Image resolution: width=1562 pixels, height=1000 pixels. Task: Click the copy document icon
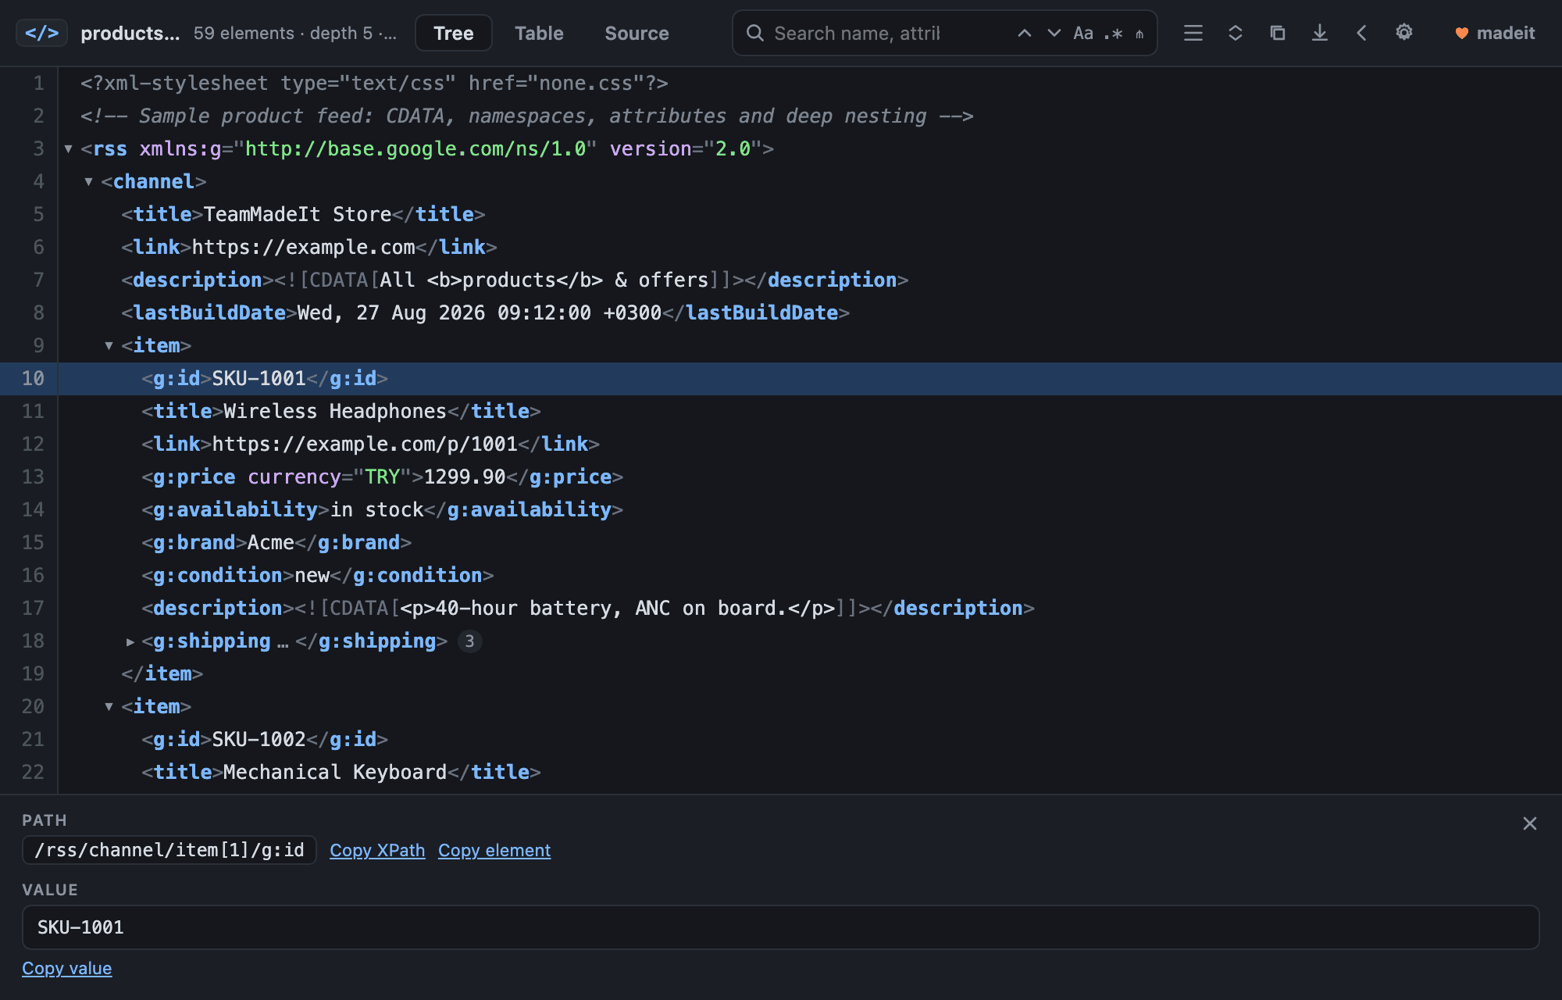coord(1278,33)
